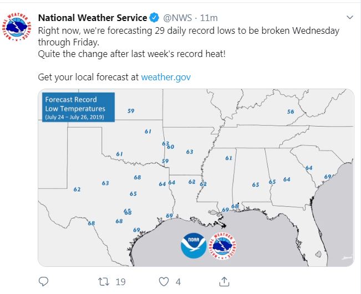
Task: Click the 56 temperature marker on the map
Action: tap(291, 112)
